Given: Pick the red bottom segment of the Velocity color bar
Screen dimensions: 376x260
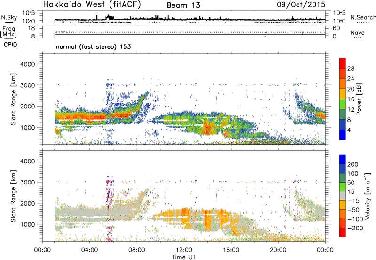Looking at the screenshot, I should [343, 232].
